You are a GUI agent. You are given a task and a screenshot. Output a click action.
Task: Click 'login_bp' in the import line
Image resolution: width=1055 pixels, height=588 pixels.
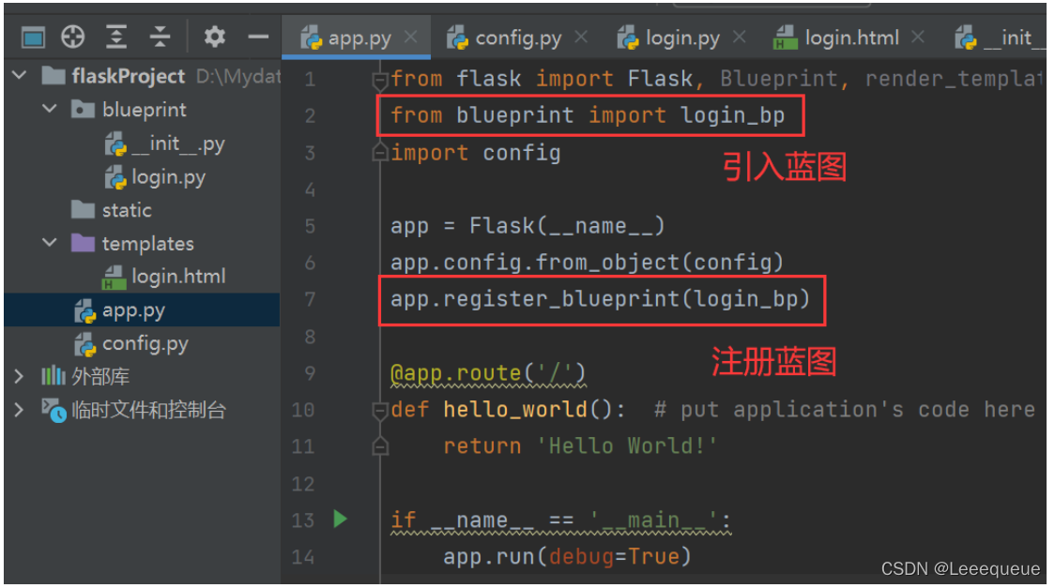click(x=733, y=115)
